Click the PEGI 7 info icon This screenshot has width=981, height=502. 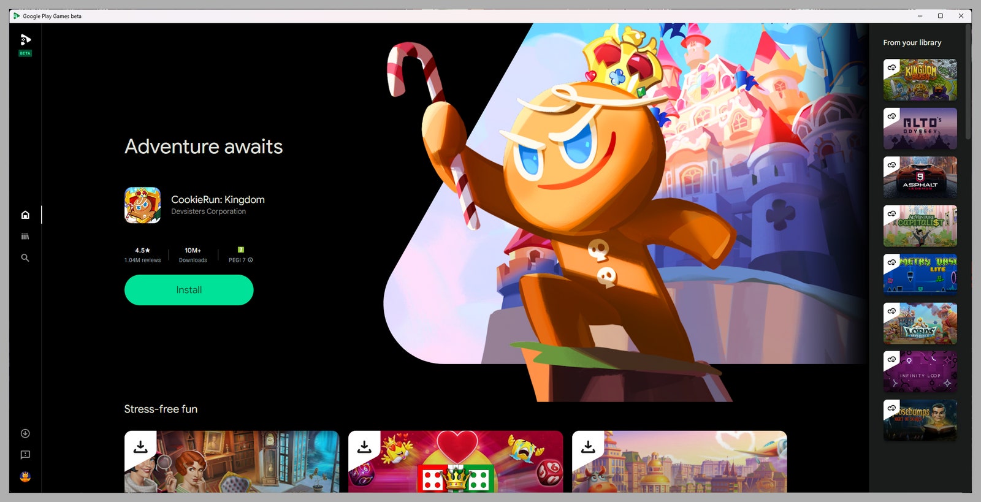point(250,260)
